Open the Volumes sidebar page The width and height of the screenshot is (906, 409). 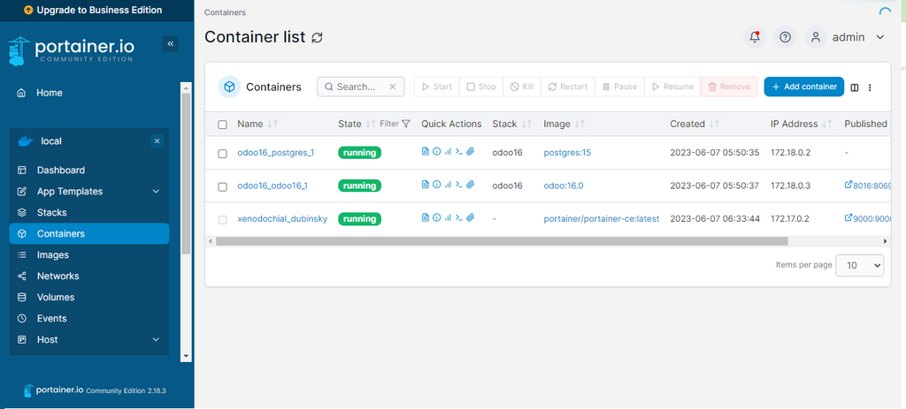56,298
